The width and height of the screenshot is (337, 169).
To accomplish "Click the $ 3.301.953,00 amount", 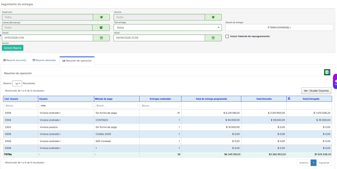I will coord(276,113).
